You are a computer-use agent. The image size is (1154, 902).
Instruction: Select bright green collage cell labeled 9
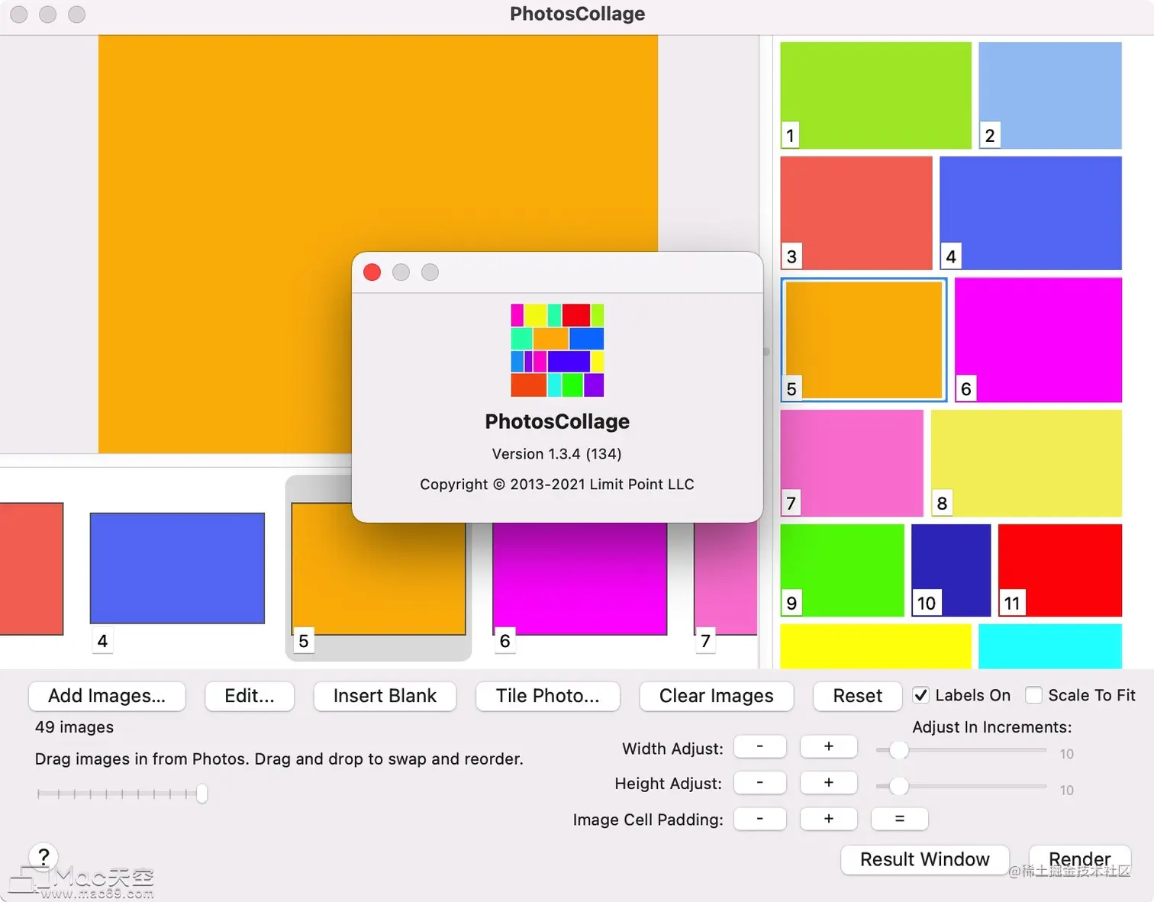pyautogui.click(x=842, y=570)
